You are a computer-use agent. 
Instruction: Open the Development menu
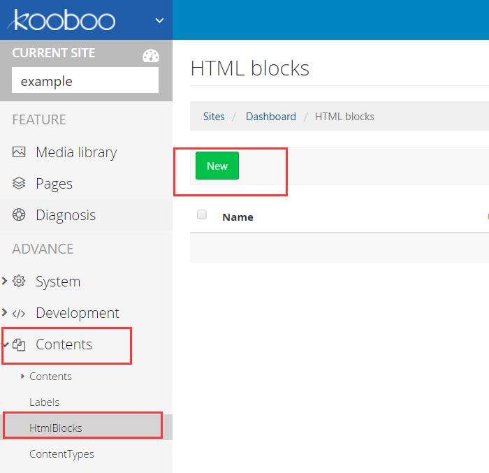(x=78, y=313)
